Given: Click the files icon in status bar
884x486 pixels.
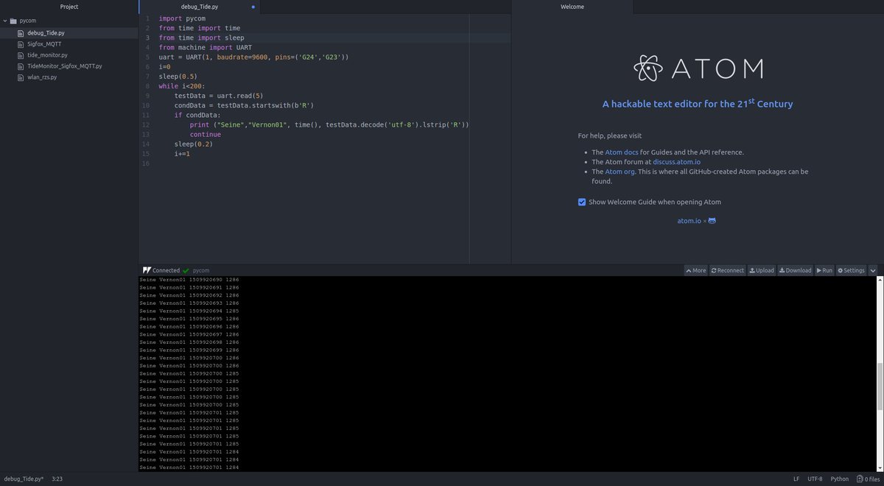Looking at the screenshot, I should tap(859, 479).
